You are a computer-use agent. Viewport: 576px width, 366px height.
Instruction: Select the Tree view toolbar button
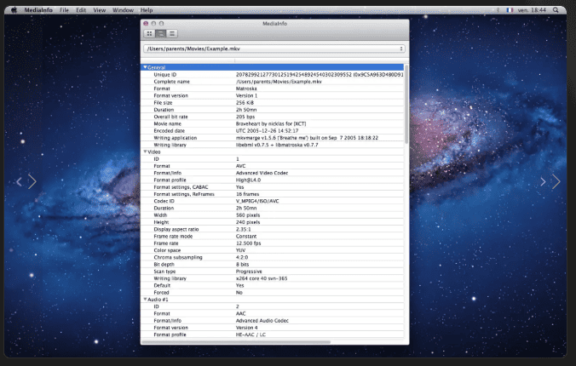point(160,34)
